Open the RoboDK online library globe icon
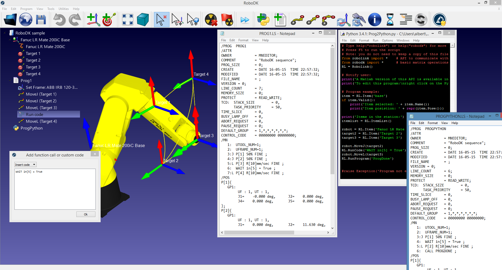The image size is (502, 270). (25, 19)
